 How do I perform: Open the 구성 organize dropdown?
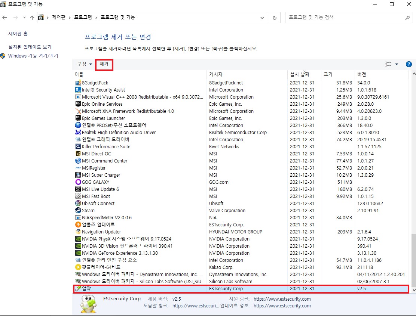click(85, 64)
